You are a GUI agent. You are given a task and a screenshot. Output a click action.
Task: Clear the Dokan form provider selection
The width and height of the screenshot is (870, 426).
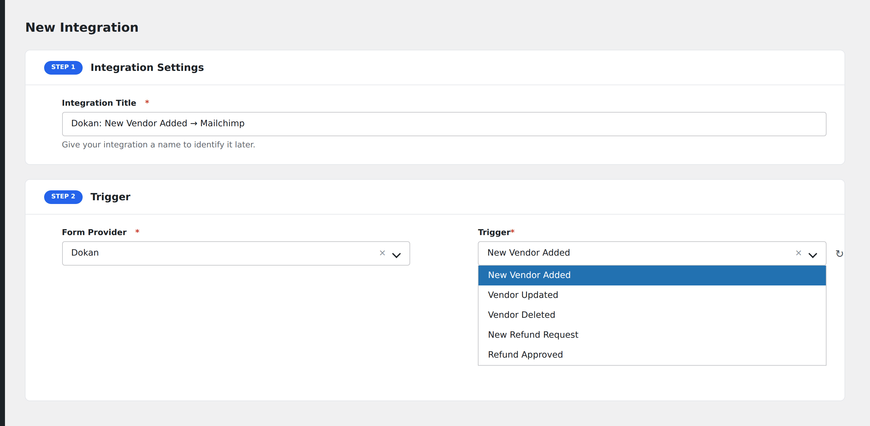pyautogui.click(x=382, y=253)
